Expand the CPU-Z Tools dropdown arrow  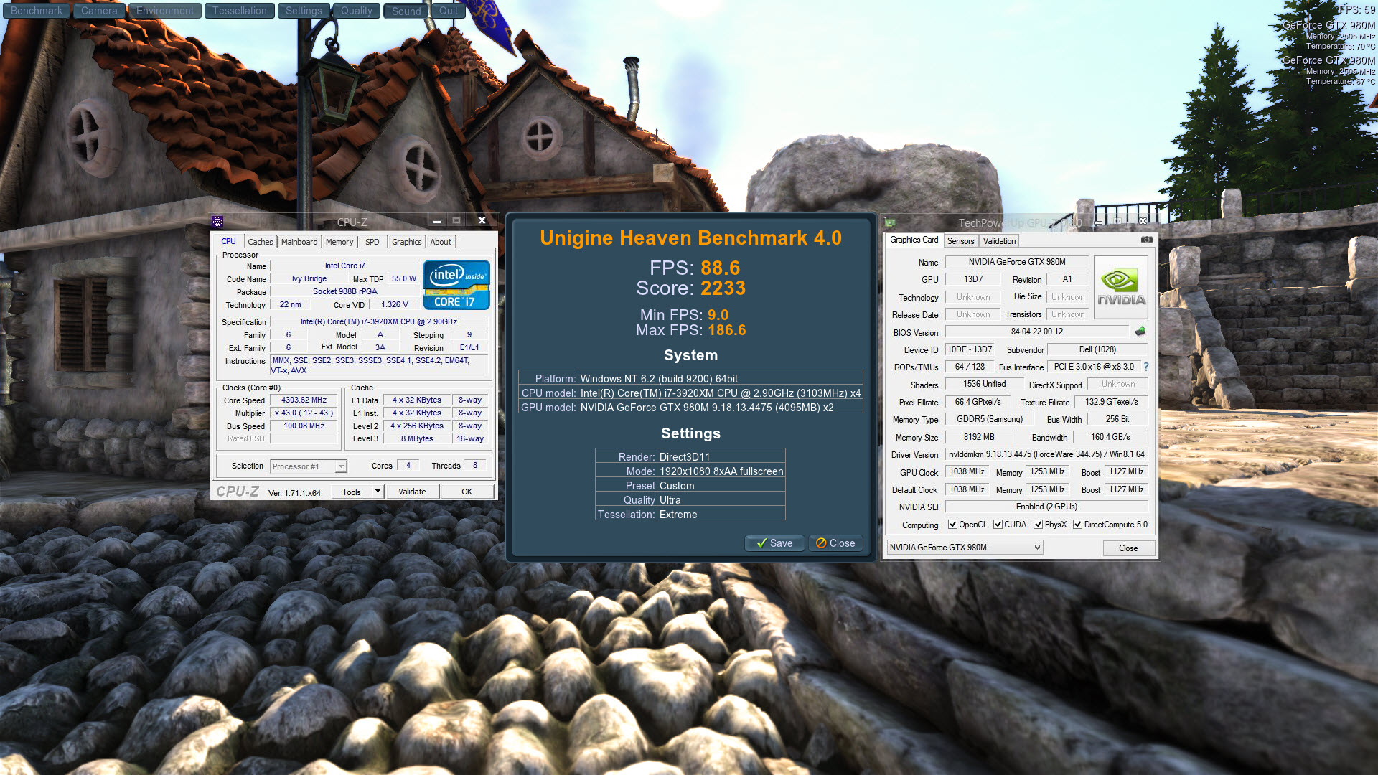(378, 492)
